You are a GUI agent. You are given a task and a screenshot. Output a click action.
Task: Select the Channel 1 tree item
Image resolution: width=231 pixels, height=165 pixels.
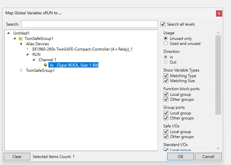pyautogui.click(x=47, y=60)
